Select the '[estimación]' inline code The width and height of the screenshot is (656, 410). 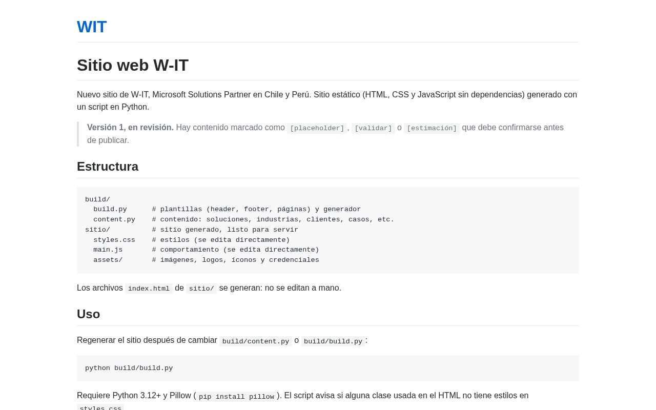coord(432,128)
